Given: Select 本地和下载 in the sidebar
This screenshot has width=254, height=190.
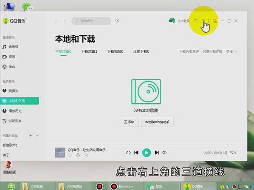Looking at the screenshot, I should pyautogui.click(x=20, y=101).
